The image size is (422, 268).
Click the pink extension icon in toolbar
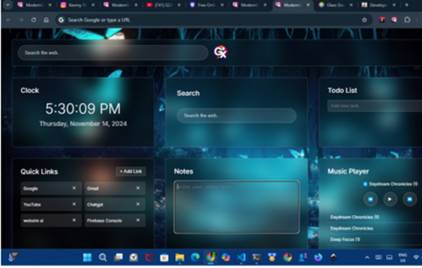click(382, 20)
